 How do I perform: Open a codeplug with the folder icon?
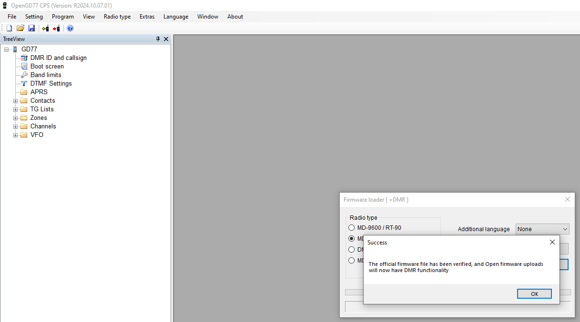(20, 29)
